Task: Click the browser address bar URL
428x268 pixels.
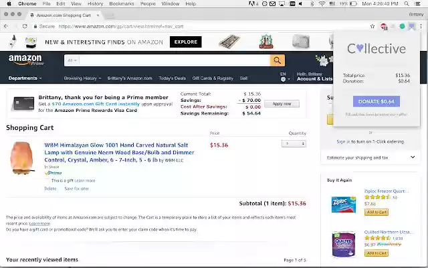Action: click(121, 27)
